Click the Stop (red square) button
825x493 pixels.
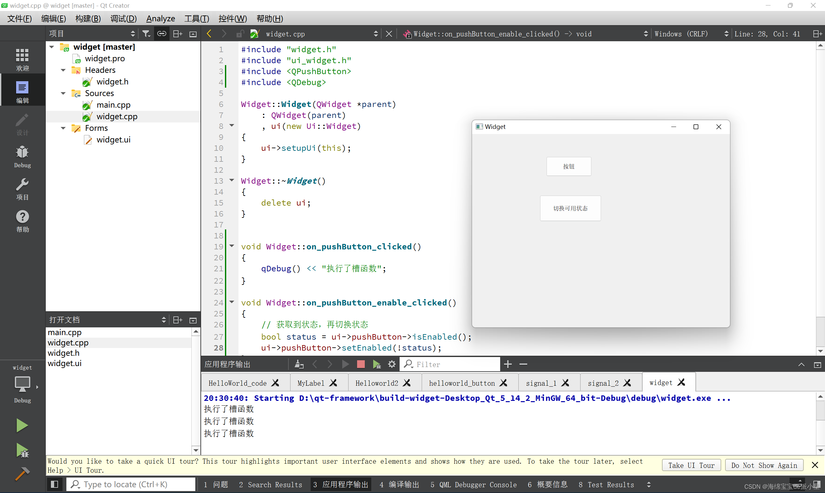click(360, 364)
